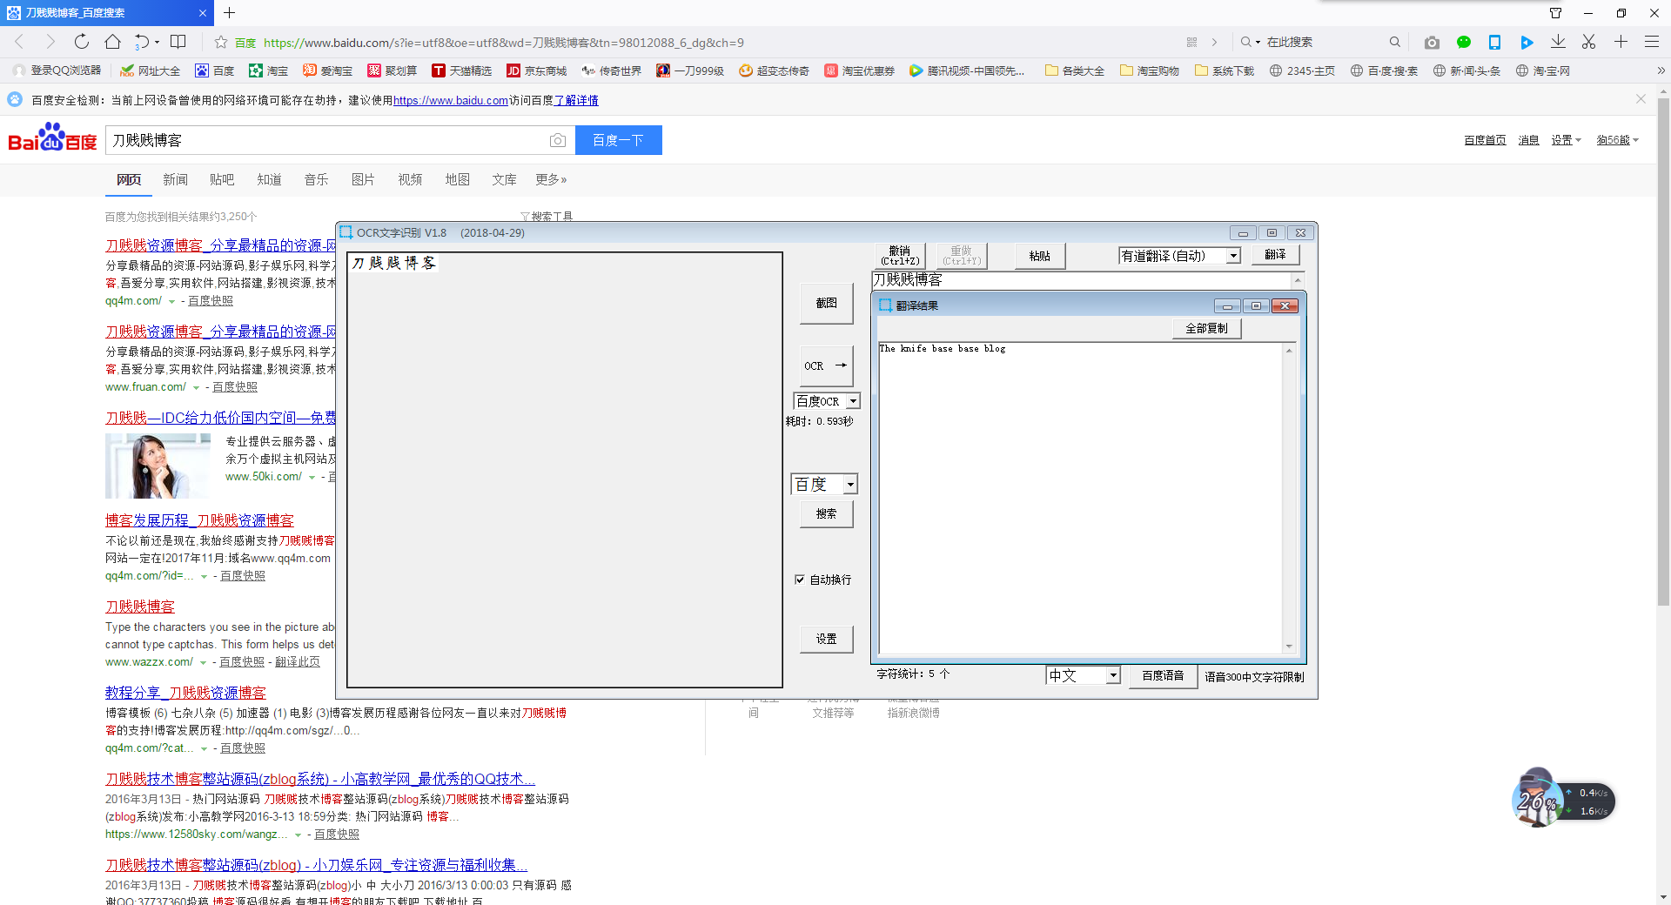Click the skin shirt icon in the title bar
The height and width of the screenshot is (905, 1671).
[1555, 12]
